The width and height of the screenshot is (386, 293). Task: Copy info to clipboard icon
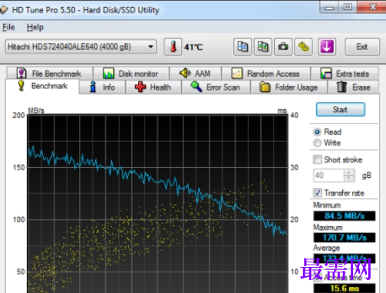(242, 47)
